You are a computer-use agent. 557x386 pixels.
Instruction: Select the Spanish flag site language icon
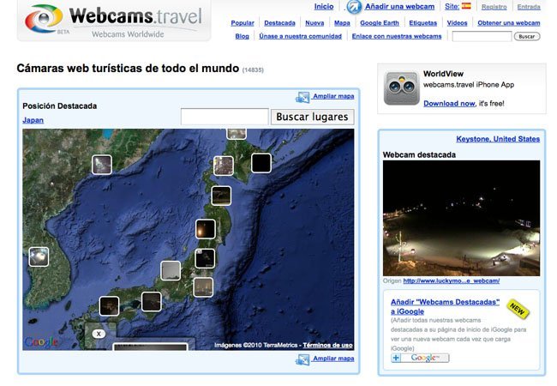(466, 6)
